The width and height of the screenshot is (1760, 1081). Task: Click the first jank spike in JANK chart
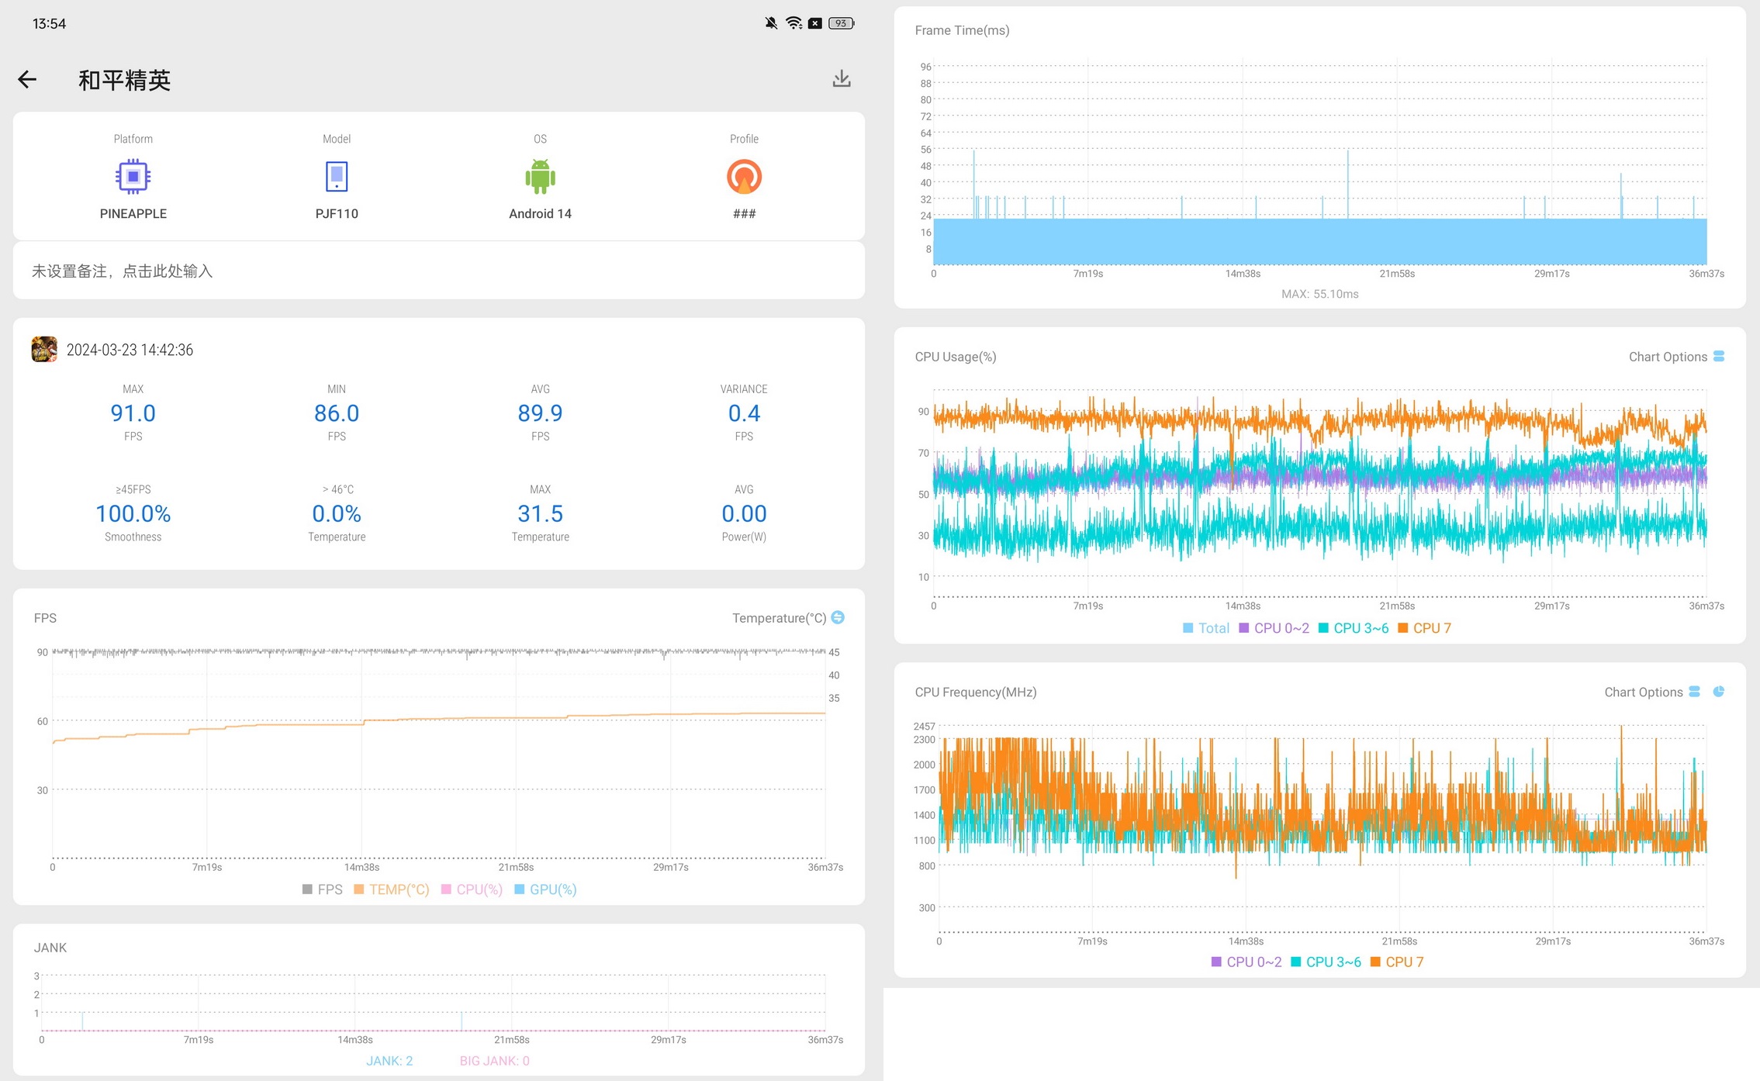82,1021
